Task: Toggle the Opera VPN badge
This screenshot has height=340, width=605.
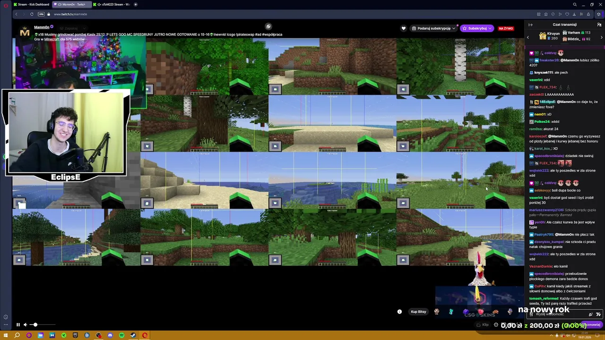Action: click(41, 14)
